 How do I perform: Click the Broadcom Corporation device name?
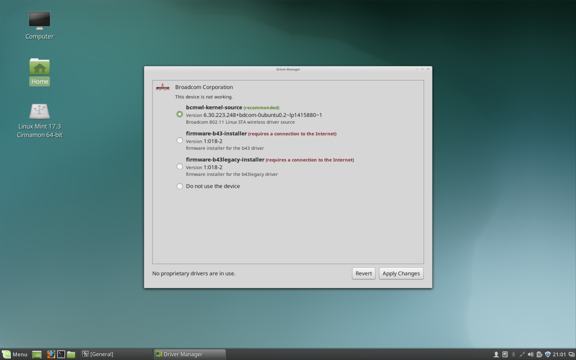[x=204, y=87]
